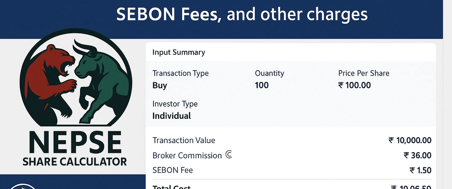Select the Input Summary section header
452x189 pixels.
click(179, 52)
